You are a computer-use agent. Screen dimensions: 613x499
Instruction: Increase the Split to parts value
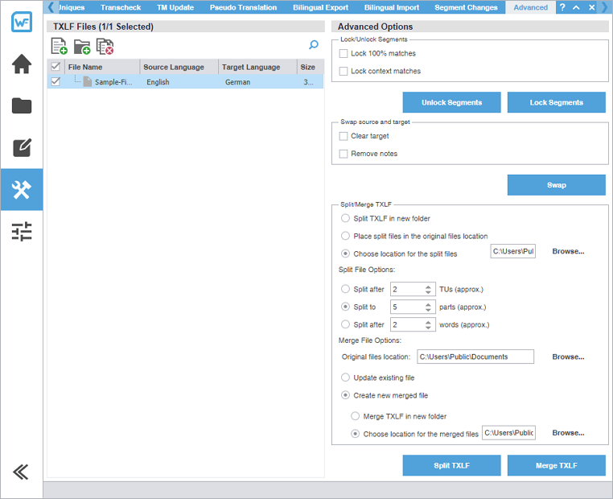coord(430,303)
